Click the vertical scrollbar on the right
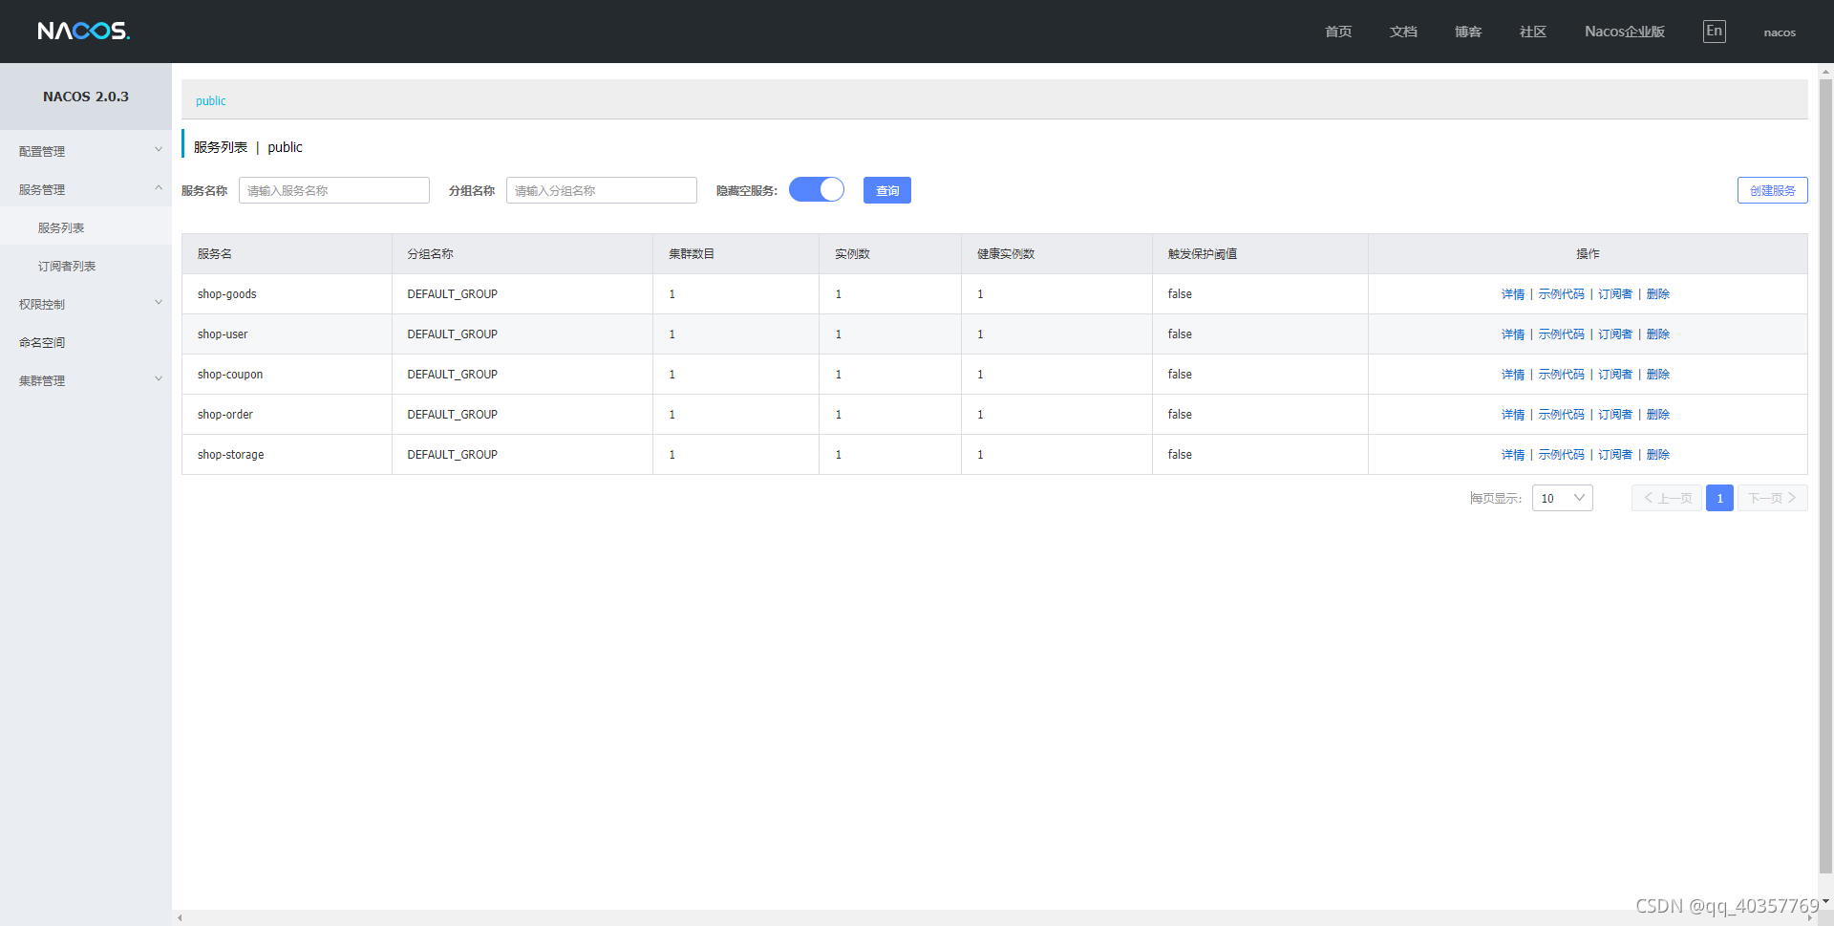1834x926 pixels. pyautogui.click(x=1825, y=476)
